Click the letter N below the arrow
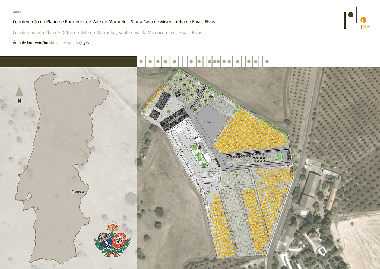380x269 pixels. click(x=19, y=101)
